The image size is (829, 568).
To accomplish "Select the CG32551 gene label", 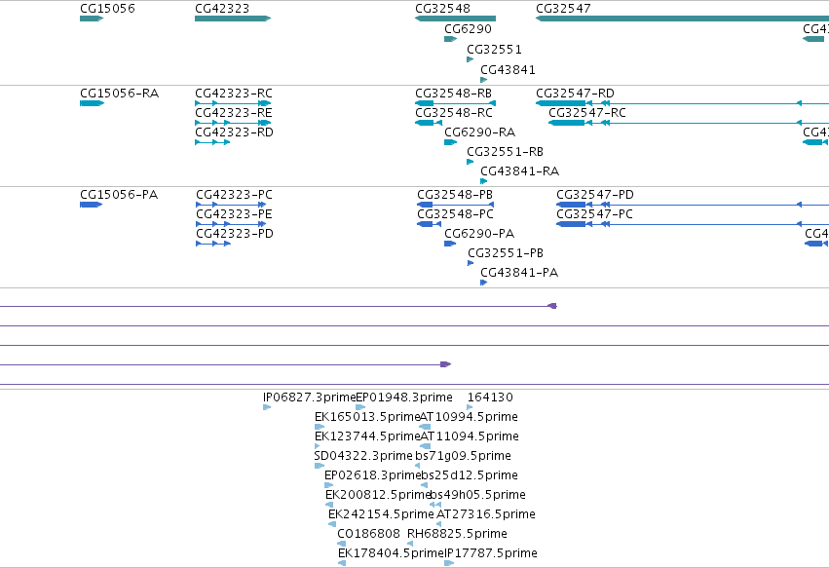I will (494, 50).
